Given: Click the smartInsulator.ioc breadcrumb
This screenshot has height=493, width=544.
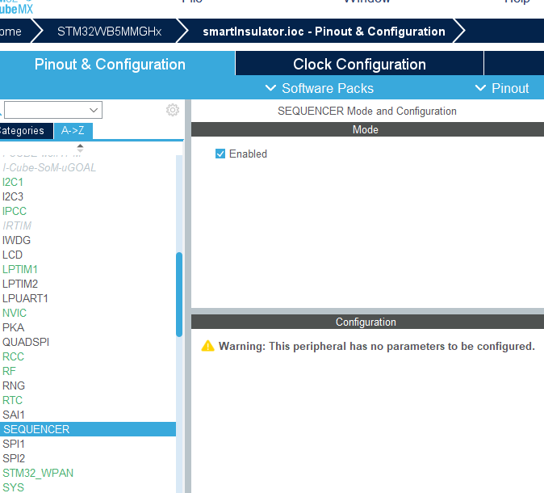Looking at the screenshot, I should [324, 32].
